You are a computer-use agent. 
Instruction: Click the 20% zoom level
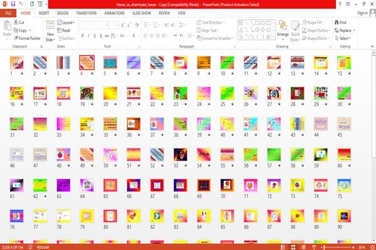pyautogui.click(x=362, y=247)
